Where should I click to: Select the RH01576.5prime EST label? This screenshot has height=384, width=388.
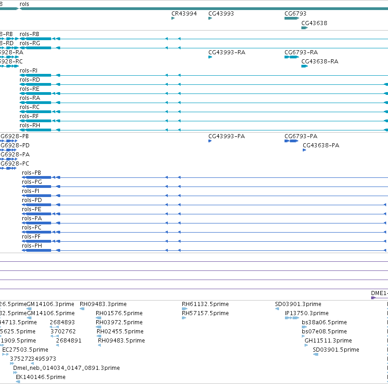119,313
